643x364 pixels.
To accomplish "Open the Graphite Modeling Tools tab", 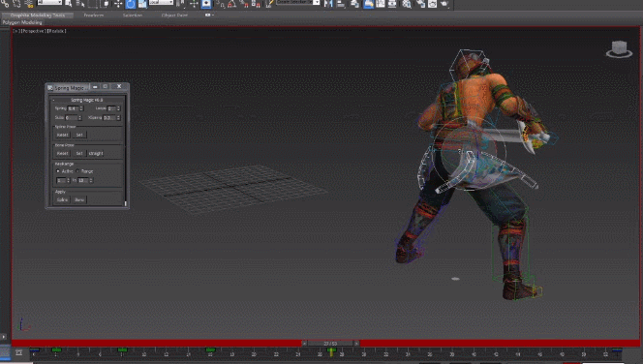I will (x=38, y=15).
